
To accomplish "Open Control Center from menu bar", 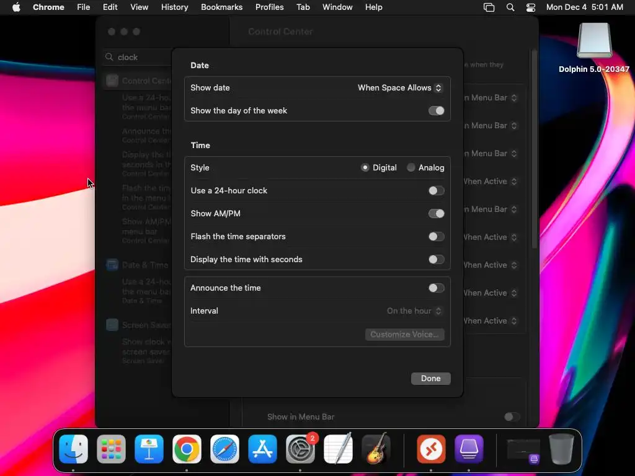I will click(x=531, y=7).
